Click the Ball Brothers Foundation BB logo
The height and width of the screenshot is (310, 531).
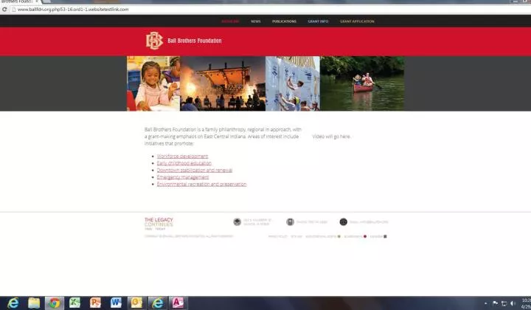[154, 41]
